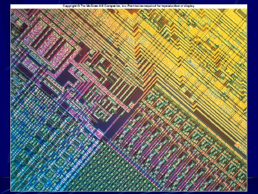Click the McGraw-Hill copyright notice text
Viewport: 258px width, 194px height.
(x=129, y=6)
